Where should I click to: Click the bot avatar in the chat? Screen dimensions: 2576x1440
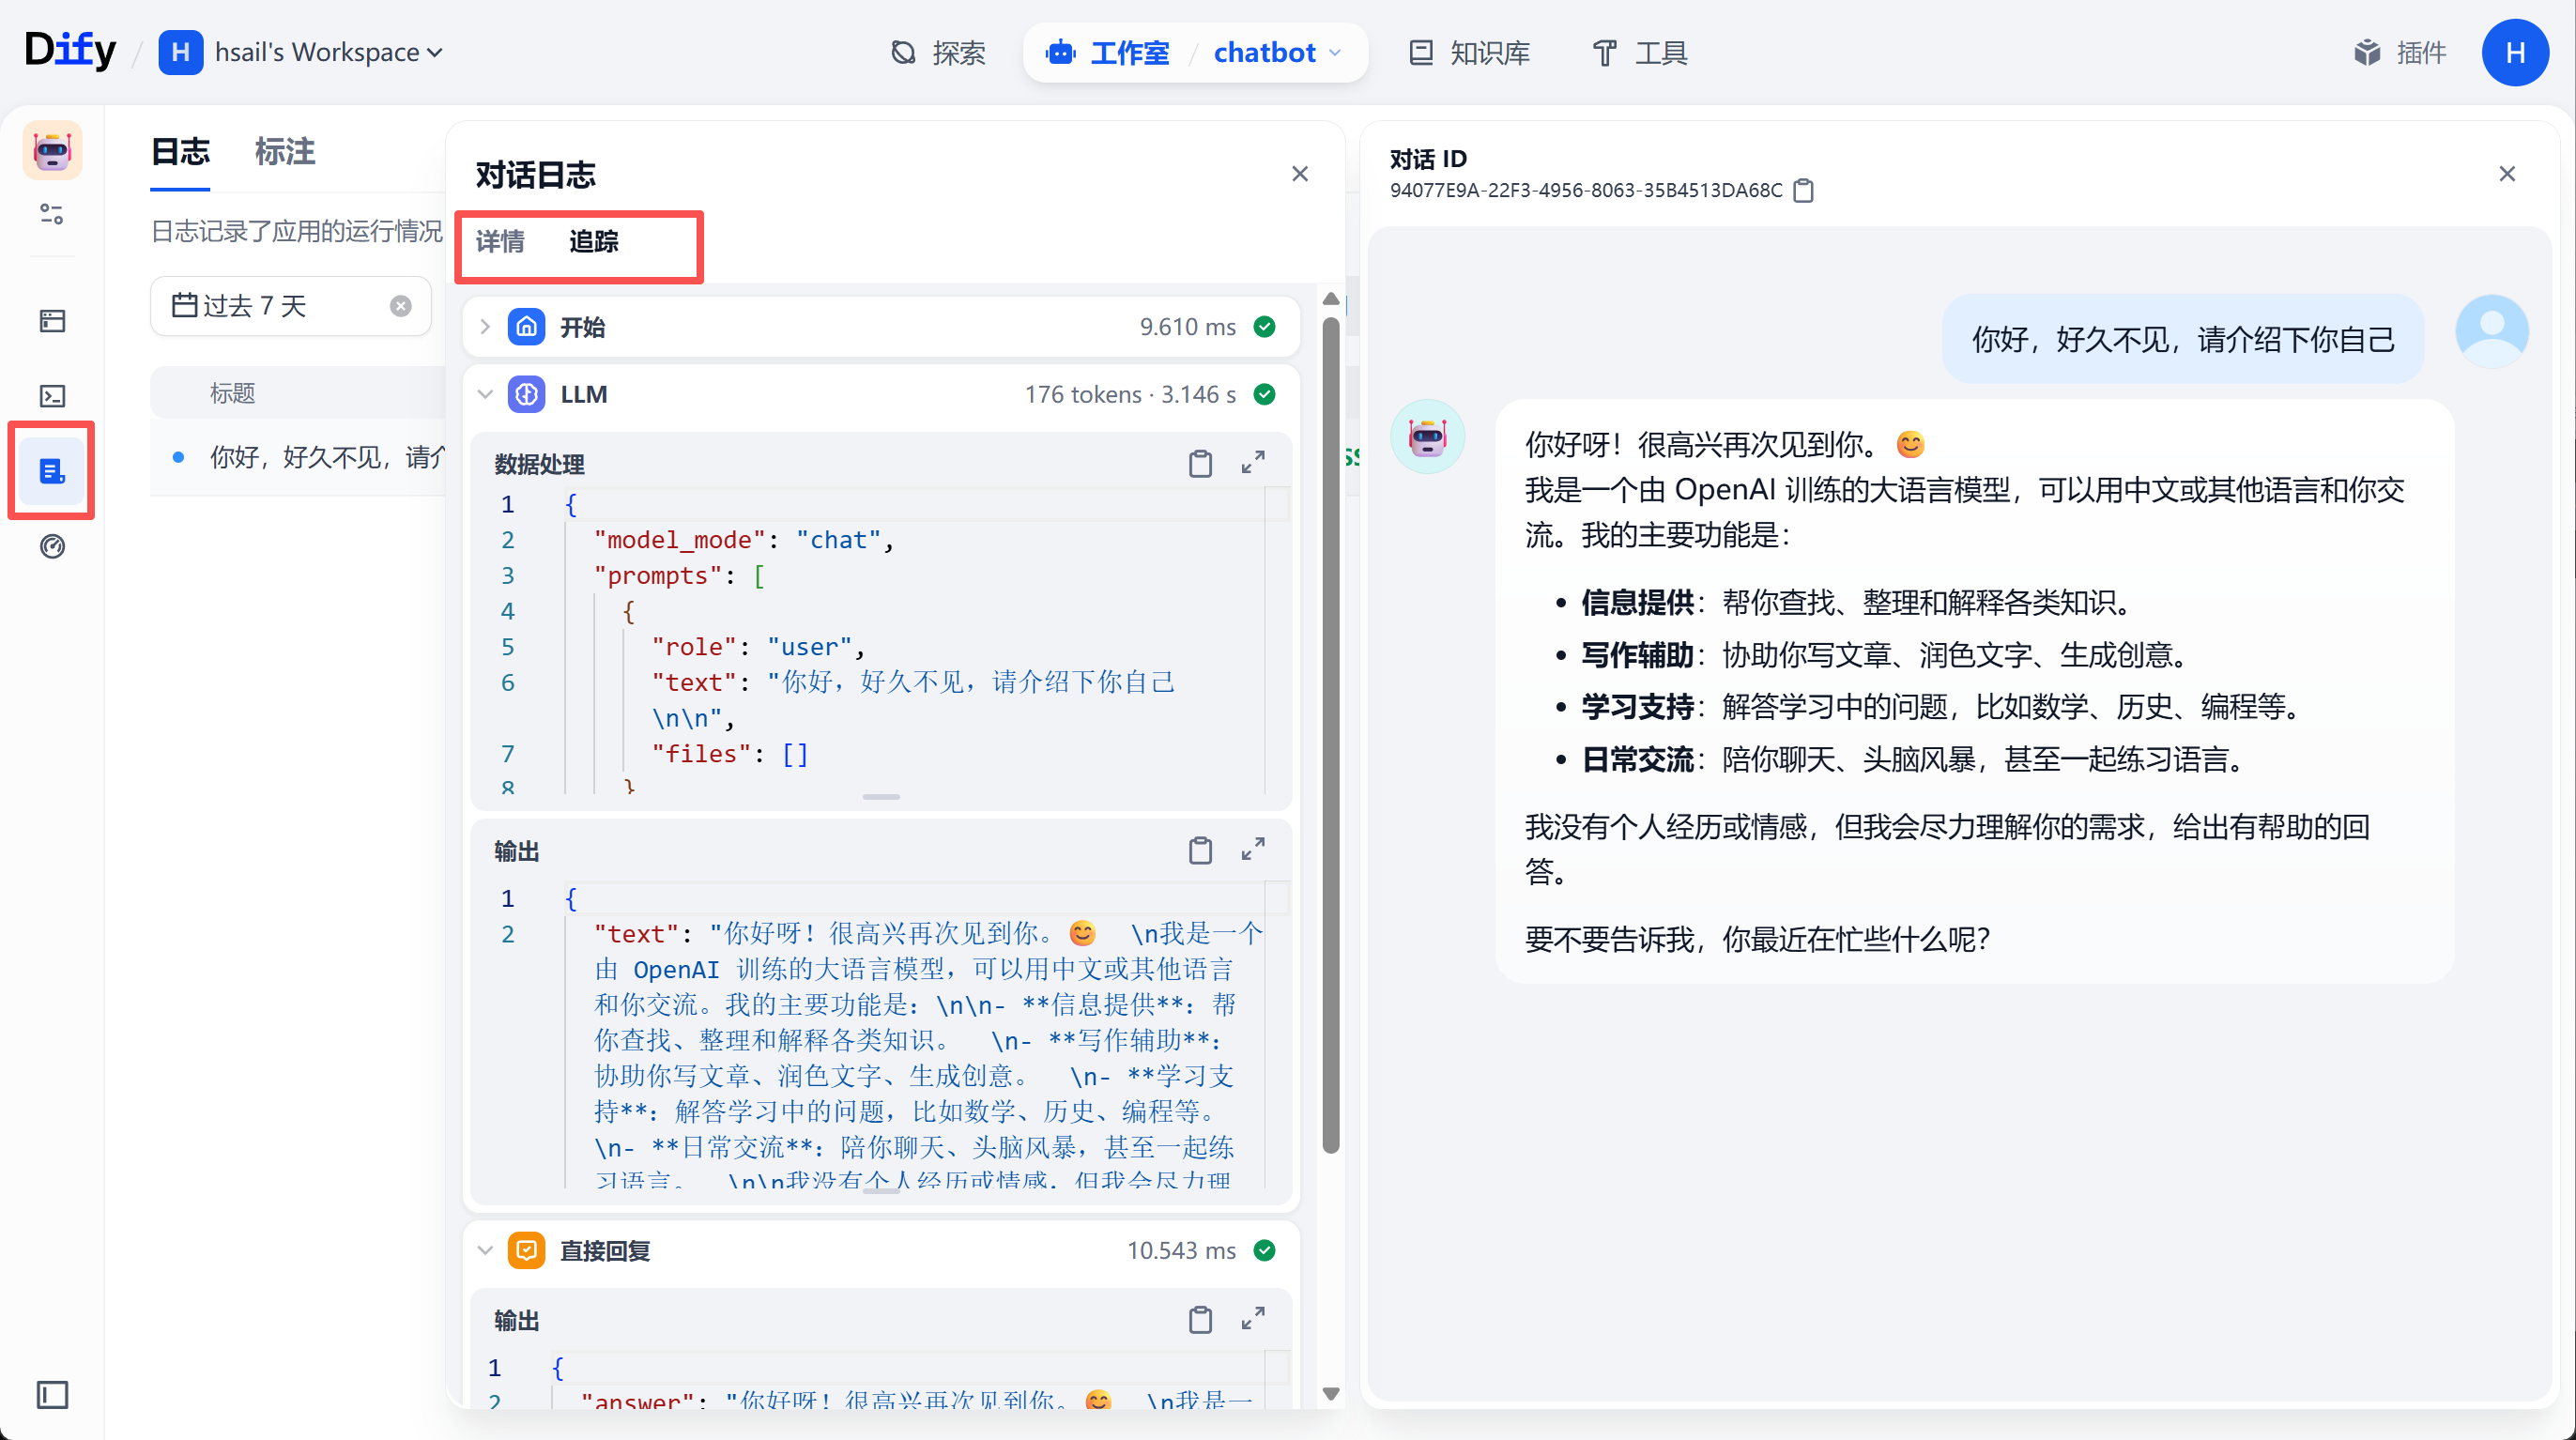pyautogui.click(x=1427, y=437)
